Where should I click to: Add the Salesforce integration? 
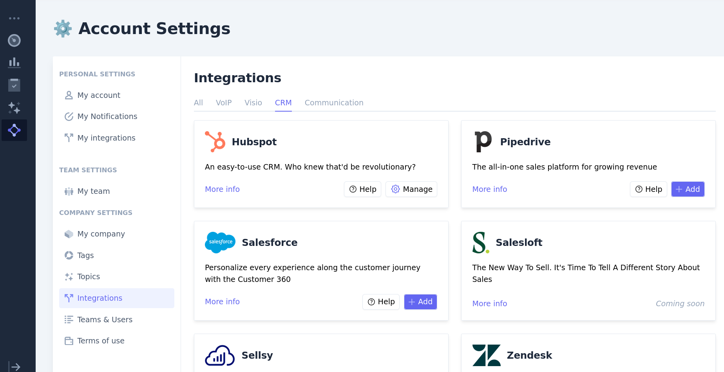coord(420,302)
